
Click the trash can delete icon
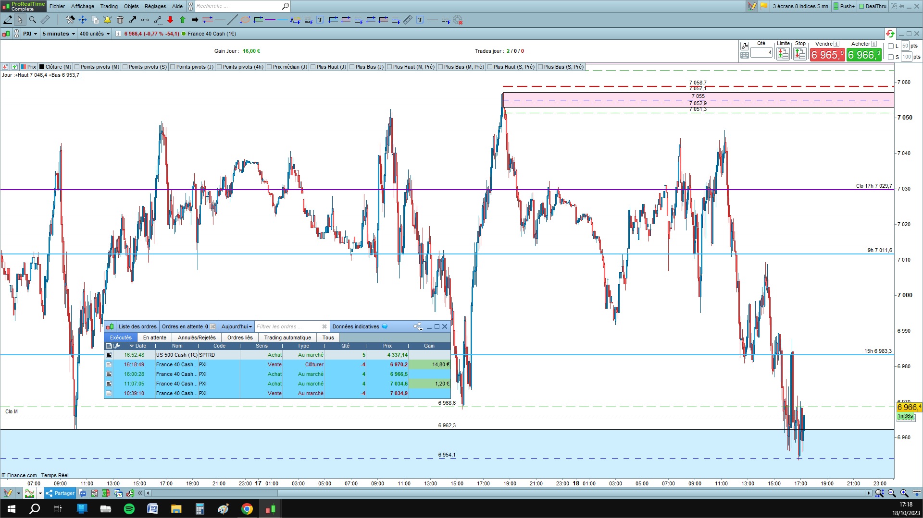[x=120, y=20]
